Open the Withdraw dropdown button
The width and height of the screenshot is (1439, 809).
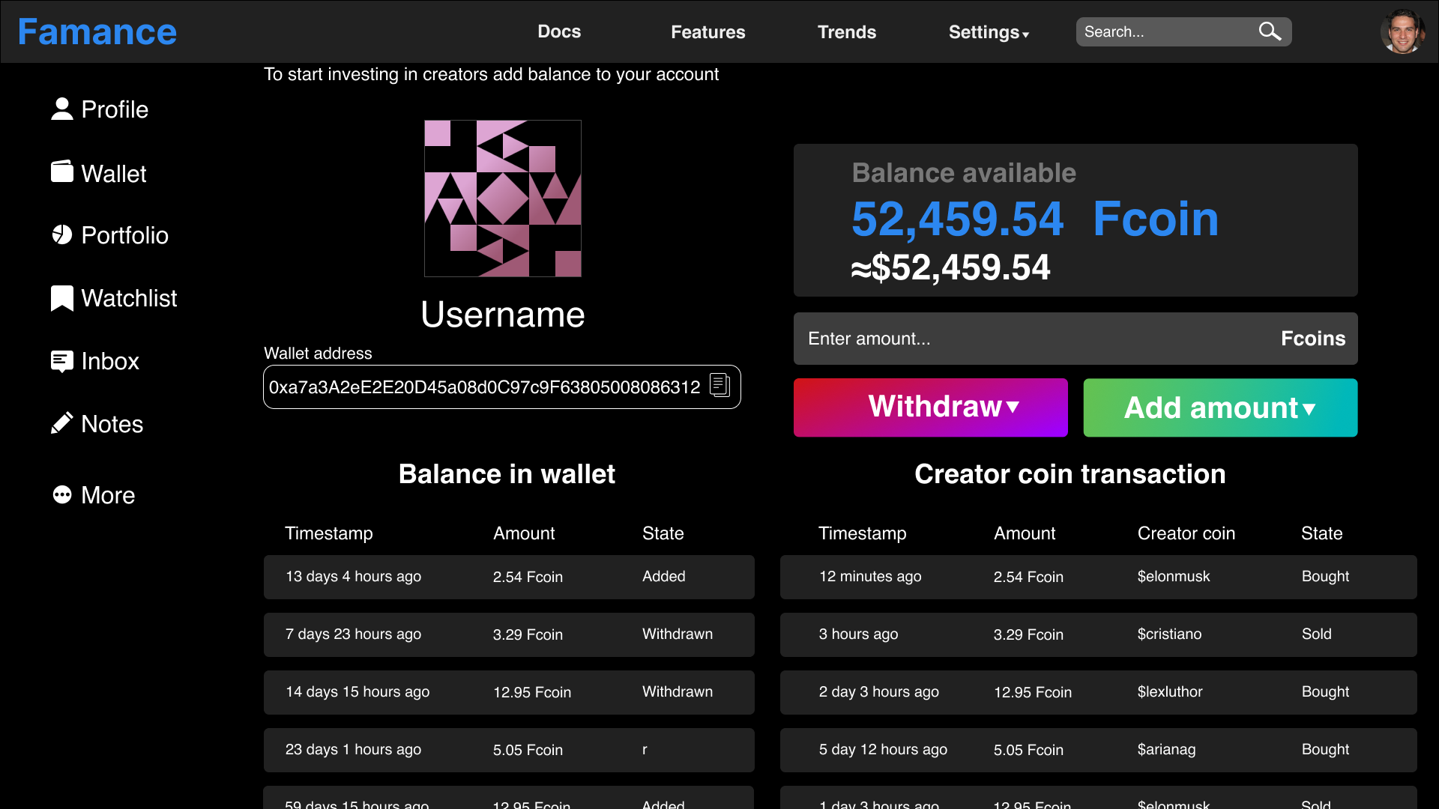coord(930,407)
